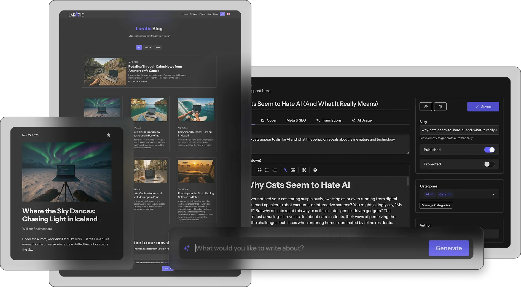521x287 pixels.
Task: Click the Laratic logo in blog header
Action: click(76, 14)
